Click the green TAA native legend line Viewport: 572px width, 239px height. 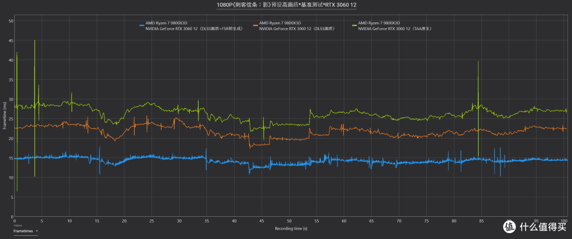(354, 25)
